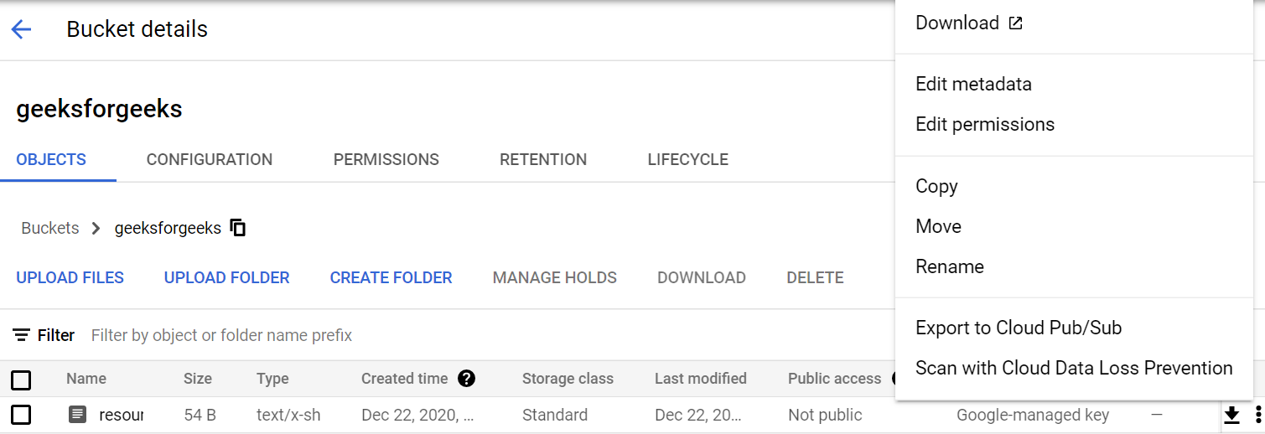The width and height of the screenshot is (1265, 434).
Task: Switch to the Configuration tab
Action: tap(209, 159)
